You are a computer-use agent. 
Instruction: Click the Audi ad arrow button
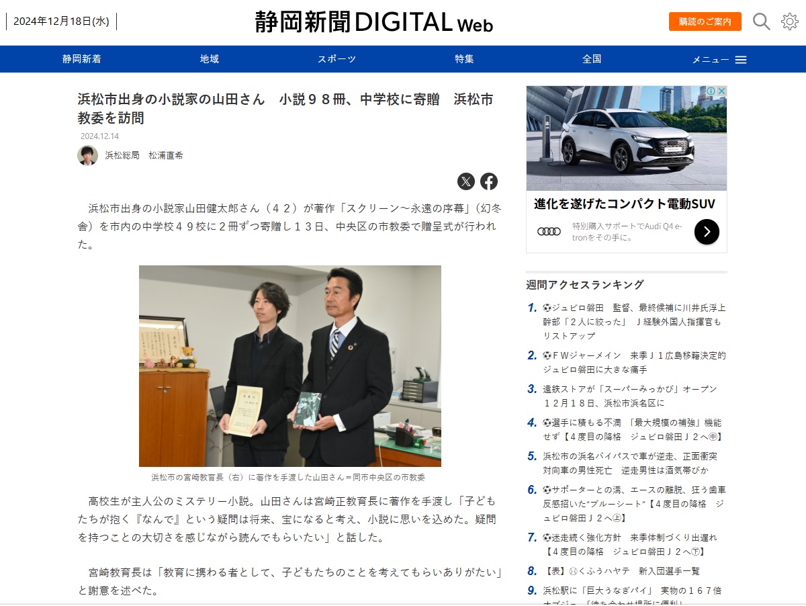coord(707,232)
